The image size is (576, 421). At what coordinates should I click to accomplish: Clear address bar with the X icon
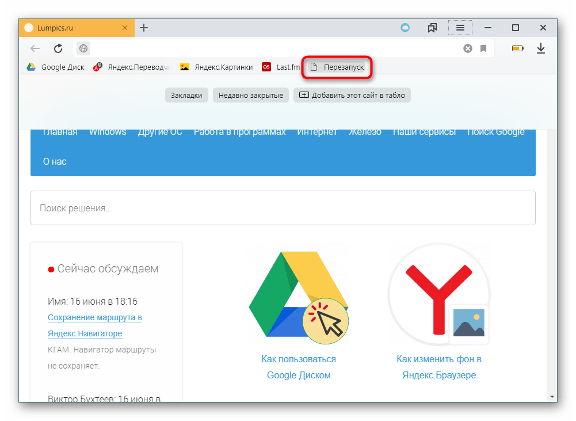(x=468, y=49)
